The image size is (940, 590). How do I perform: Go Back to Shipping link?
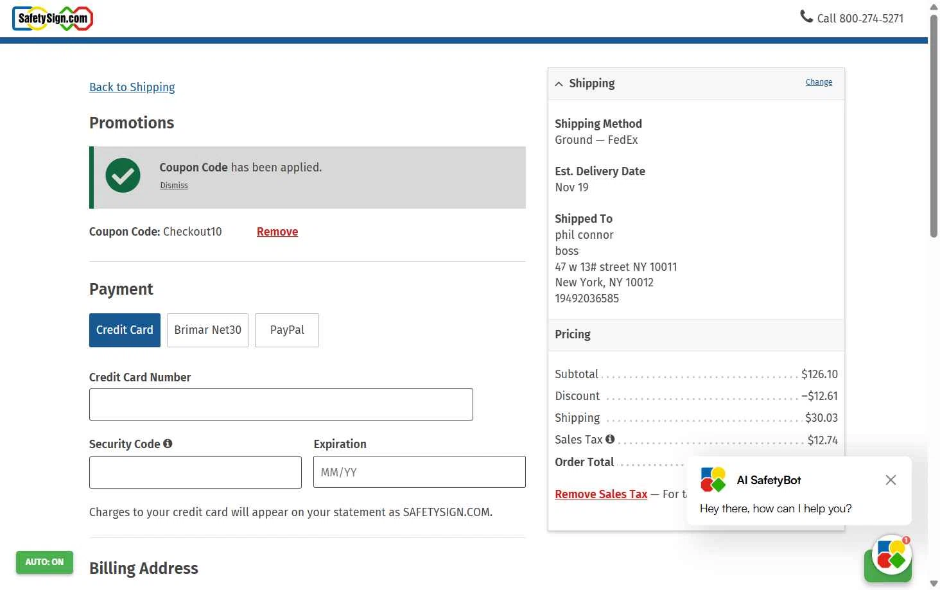coord(132,87)
